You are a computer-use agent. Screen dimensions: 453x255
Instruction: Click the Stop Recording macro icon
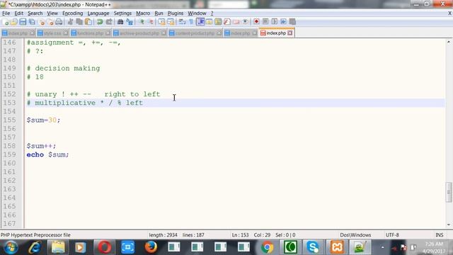pyautogui.click(x=265, y=22)
